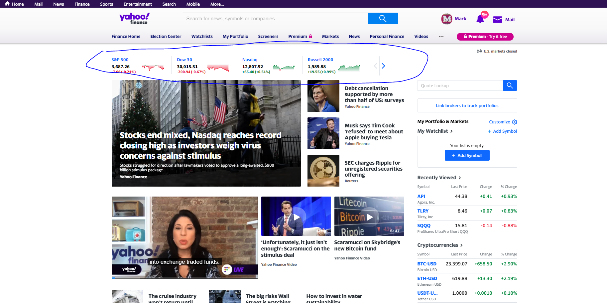Image resolution: width=607 pixels, height=303 pixels.
Task: Open the SEC charges Ripple thumbnail
Action: (x=323, y=171)
